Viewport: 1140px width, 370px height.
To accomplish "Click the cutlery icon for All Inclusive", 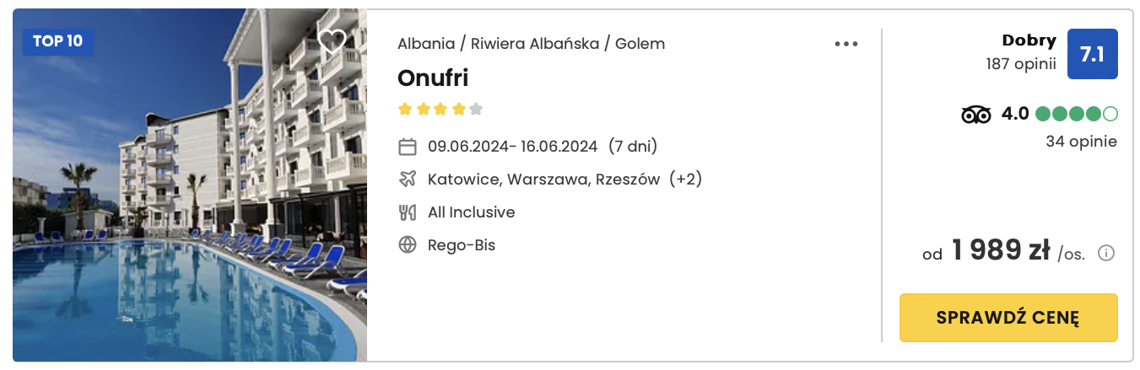I will pyautogui.click(x=408, y=212).
